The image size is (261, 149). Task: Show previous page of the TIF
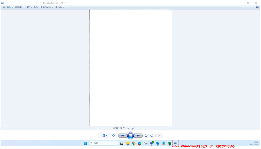[x=129, y=128]
